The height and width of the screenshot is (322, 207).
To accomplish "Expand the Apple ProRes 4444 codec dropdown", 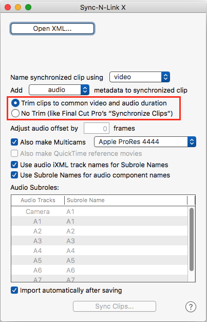I will pos(145,141).
